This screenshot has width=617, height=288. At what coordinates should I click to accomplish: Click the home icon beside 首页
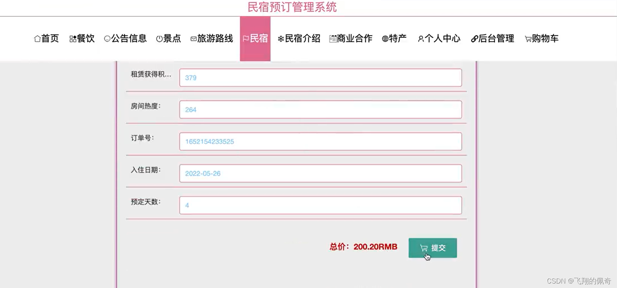click(x=37, y=39)
